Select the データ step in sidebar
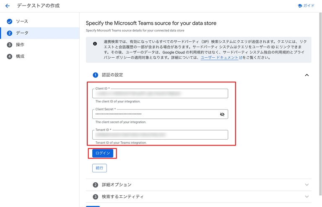322x207 pixels. tap(40, 33)
